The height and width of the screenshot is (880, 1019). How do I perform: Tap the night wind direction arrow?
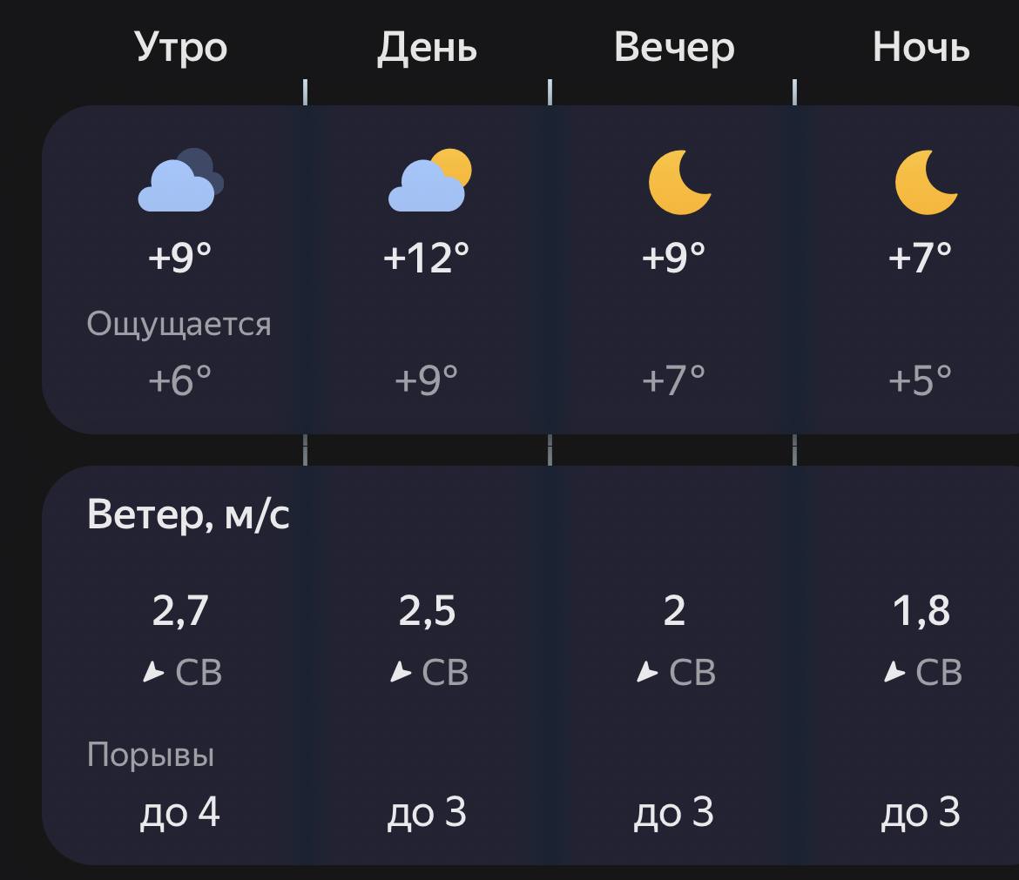click(894, 672)
